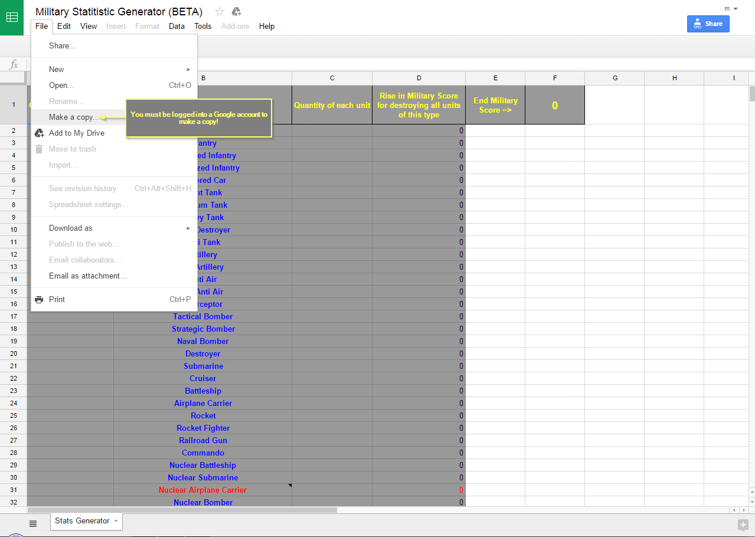Click the vertical scrollbar thumb
This screenshot has height=537, width=755.
click(751, 94)
